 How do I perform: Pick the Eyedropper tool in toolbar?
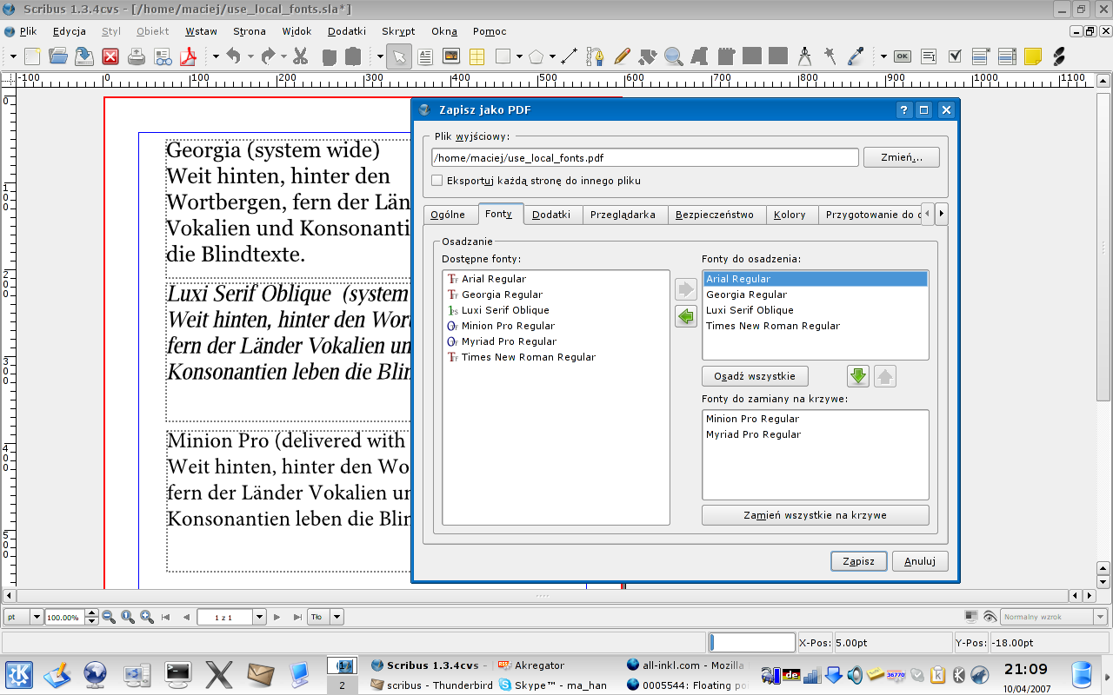(x=856, y=57)
